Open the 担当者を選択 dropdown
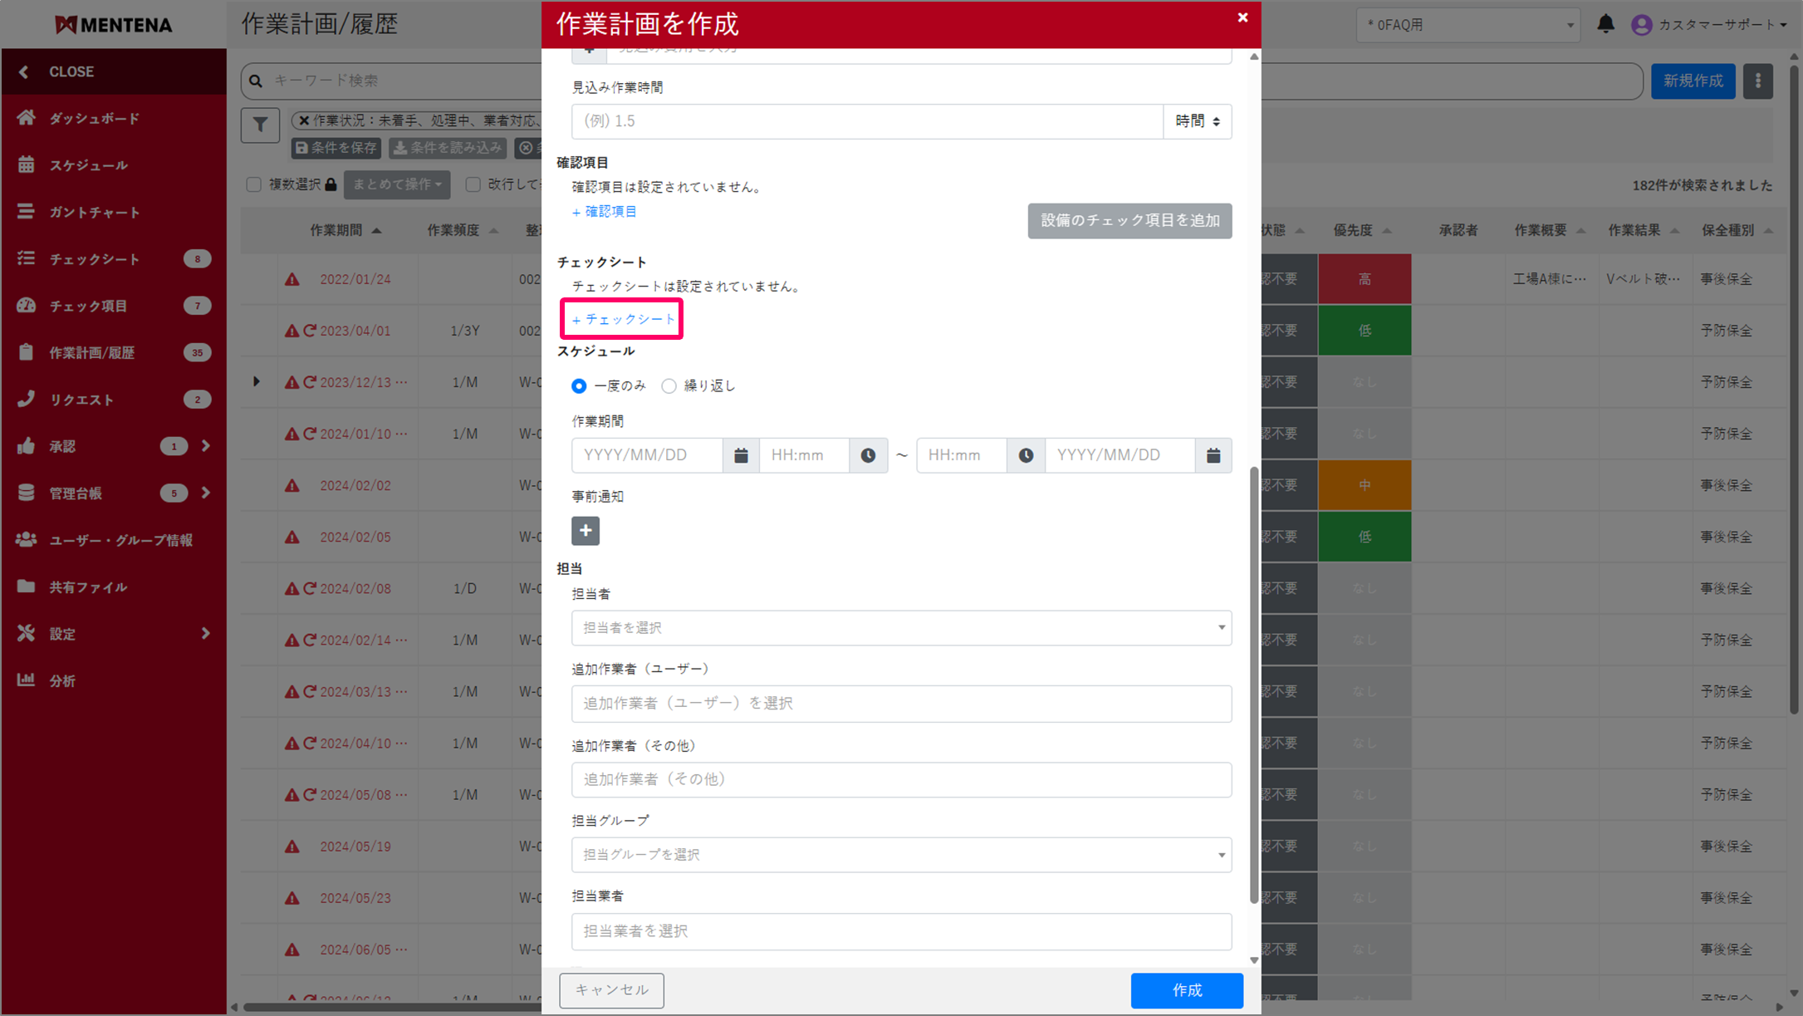 (x=901, y=628)
